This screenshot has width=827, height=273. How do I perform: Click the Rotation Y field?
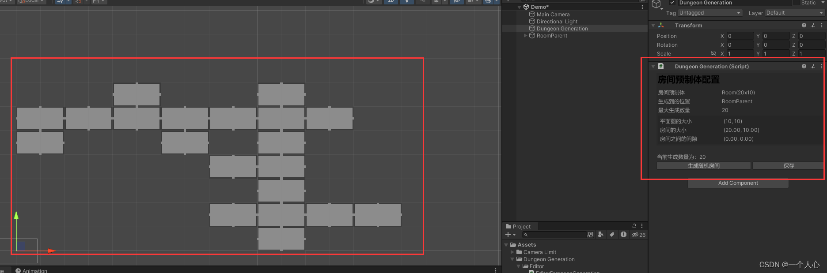point(776,45)
